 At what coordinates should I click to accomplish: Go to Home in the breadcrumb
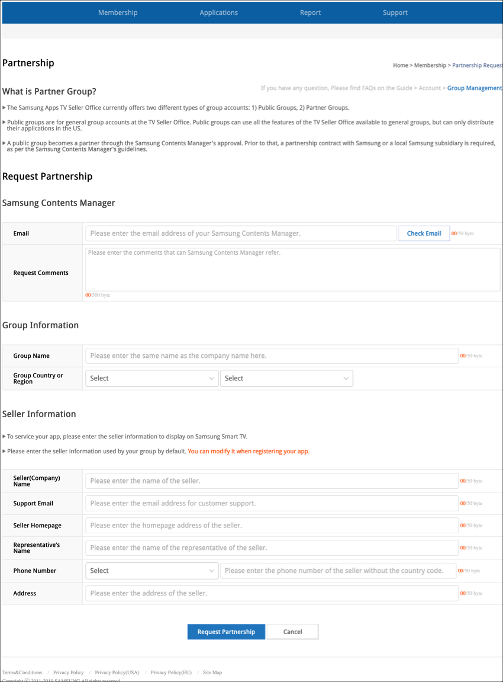(401, 65)
